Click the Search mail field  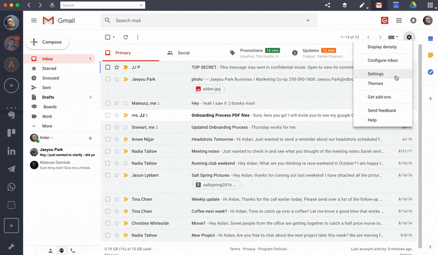coord(209,20)
